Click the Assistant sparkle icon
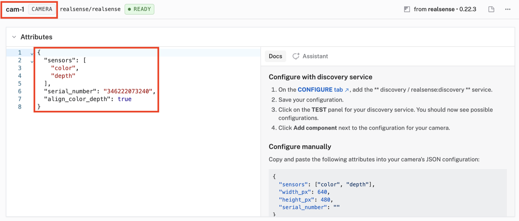Image resolution: width=519 pixels, height=221 pixels. [x=296, y=56]
